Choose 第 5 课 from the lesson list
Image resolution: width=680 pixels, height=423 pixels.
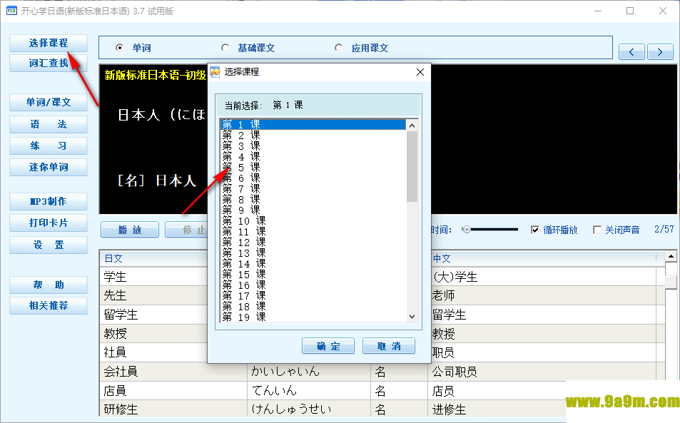click(x=243, y=166)
